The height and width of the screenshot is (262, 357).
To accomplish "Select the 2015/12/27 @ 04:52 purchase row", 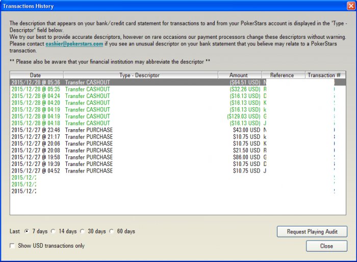I will tap(178, 171).
